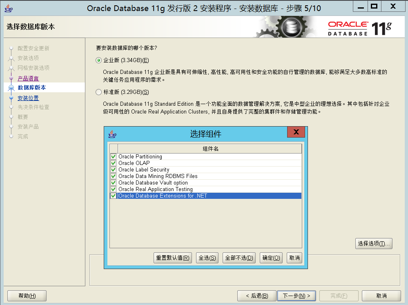Click 配置安全更新 step in sidebar

(x=33, y=49)
